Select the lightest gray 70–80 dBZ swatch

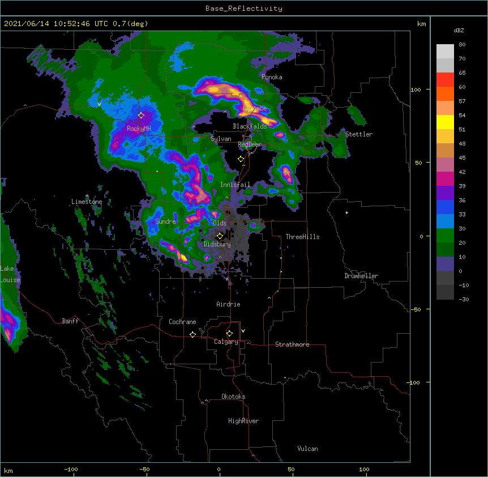click(445, 52)
